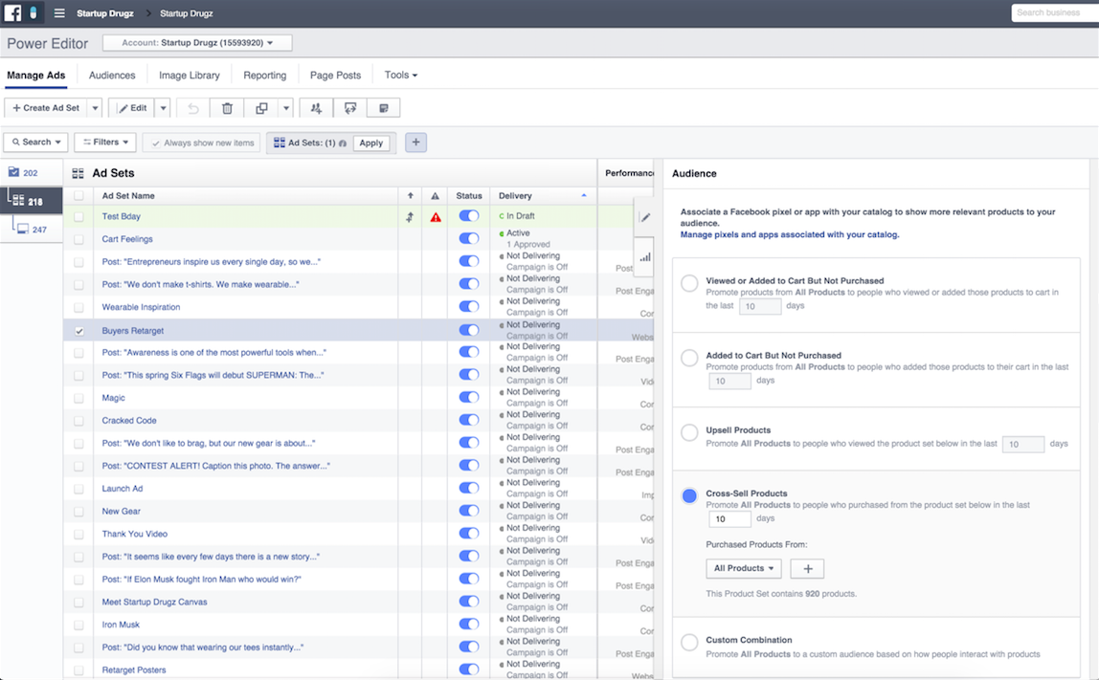This screenshot has height=680, width=1099.
Task: Click the duplicate ad set icon
Action: (261, 108)
